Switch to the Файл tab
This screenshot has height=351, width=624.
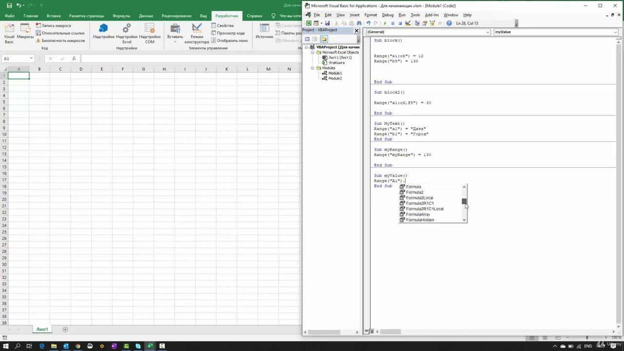coord(9,16)
